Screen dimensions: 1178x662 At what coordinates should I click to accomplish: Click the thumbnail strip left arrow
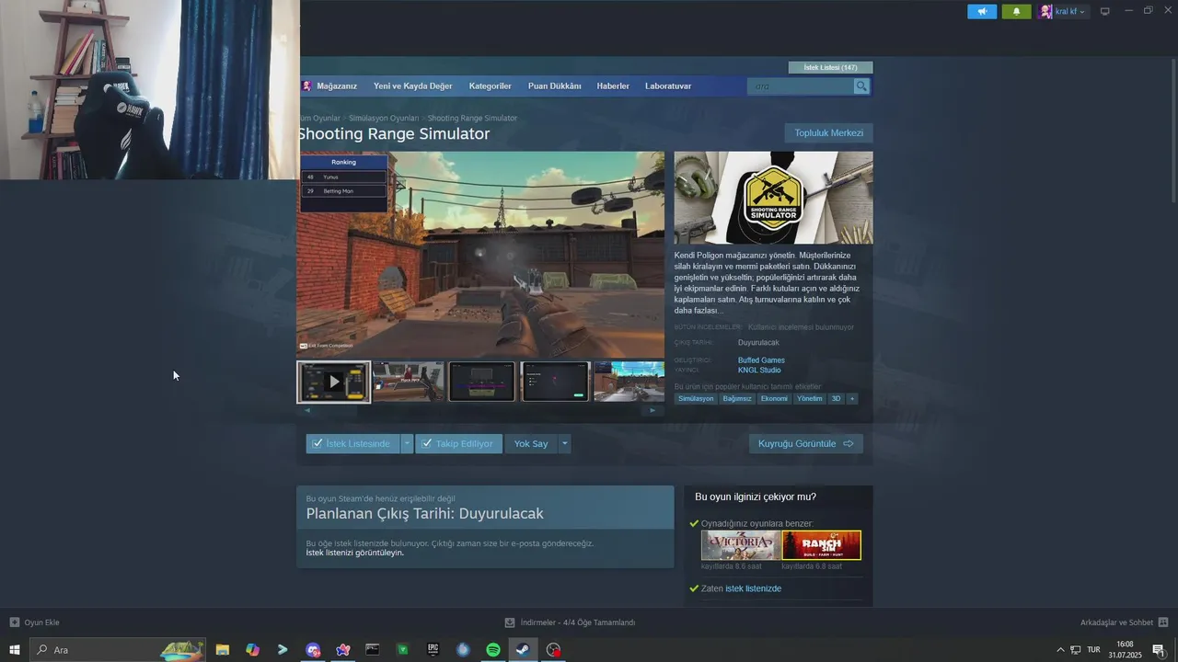[307, 410]
